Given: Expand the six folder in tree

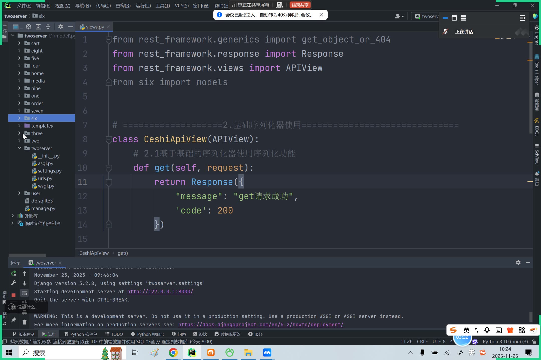Looking at the screenshot, I should pyautogui.click(x=19, y=118).
